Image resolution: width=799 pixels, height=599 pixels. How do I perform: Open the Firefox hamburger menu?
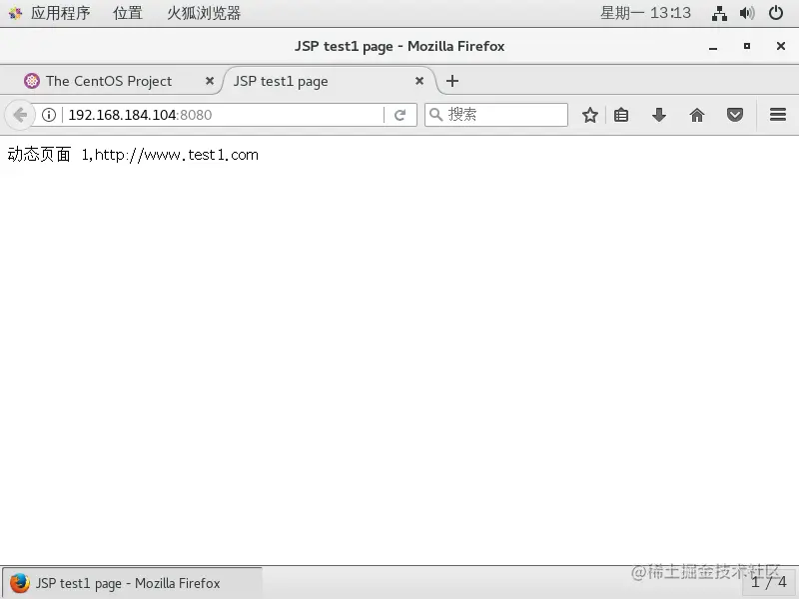[x=778, y=115]
